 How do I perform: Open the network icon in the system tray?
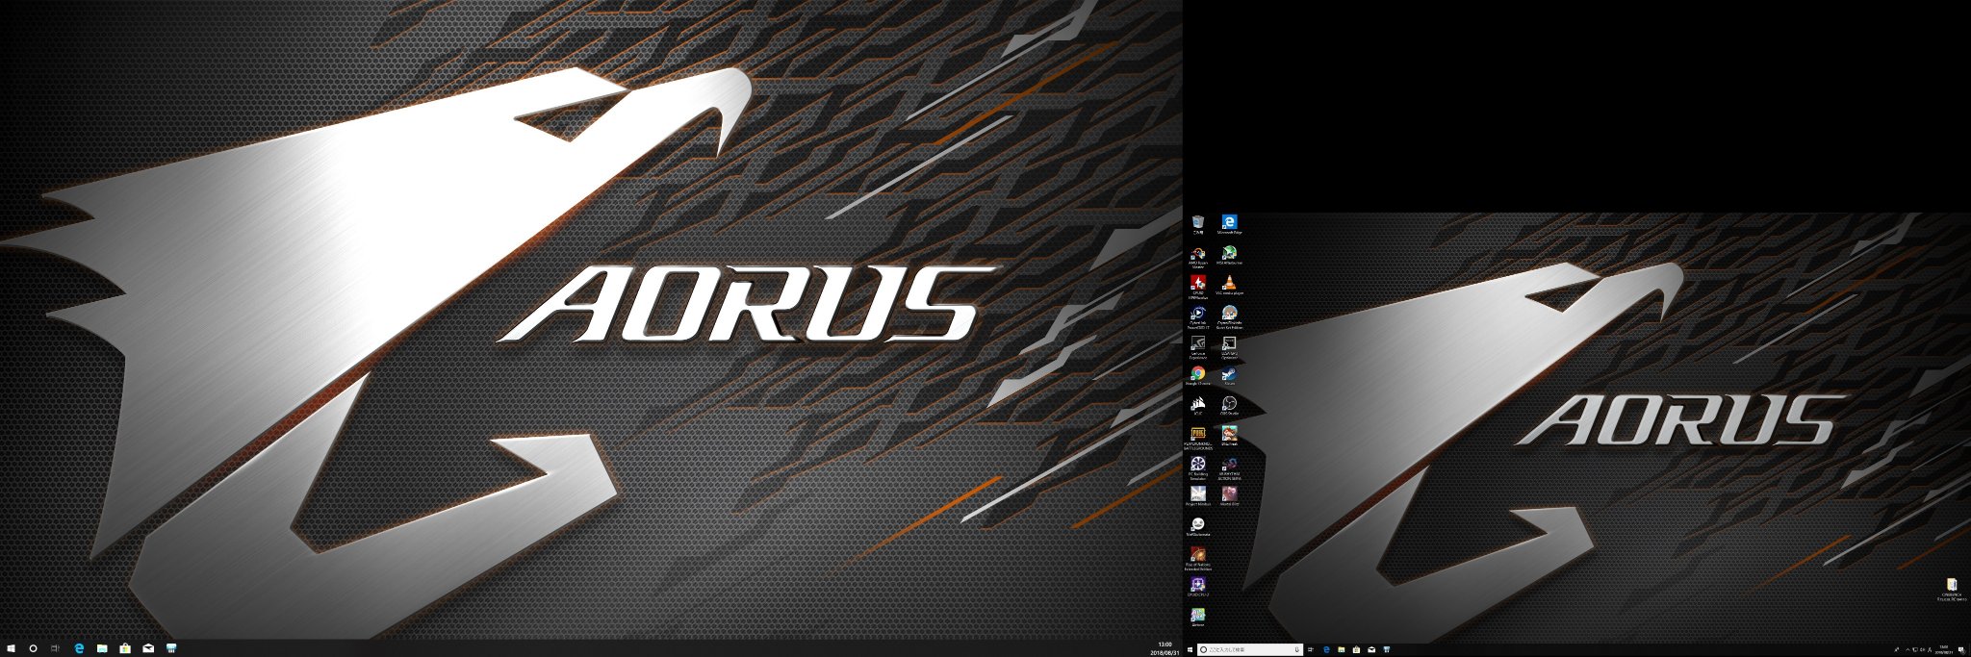[x=1914, y=649]
